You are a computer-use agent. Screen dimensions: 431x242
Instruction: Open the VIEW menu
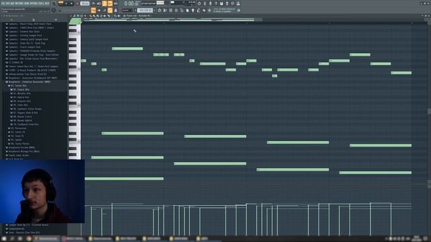27,3
